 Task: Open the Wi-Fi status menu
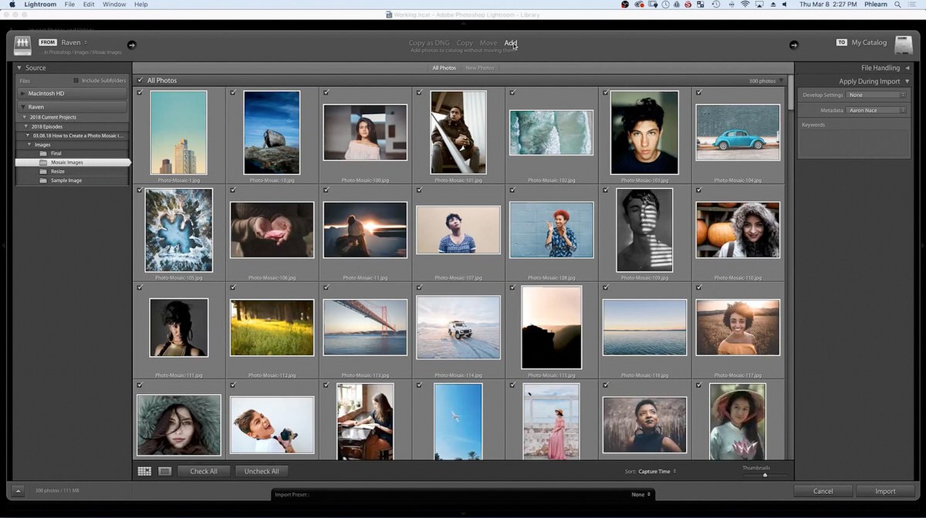pyautogui.click(x=745, y=5)
